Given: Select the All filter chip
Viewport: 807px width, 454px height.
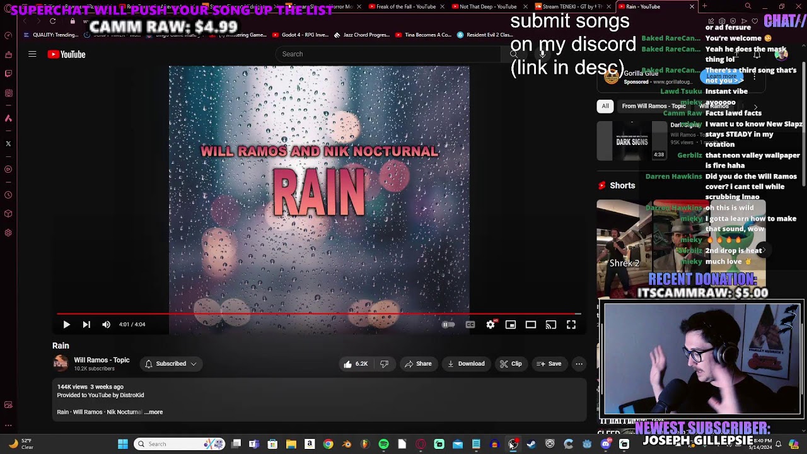Looking at the screenshot, I should [605, 106].
